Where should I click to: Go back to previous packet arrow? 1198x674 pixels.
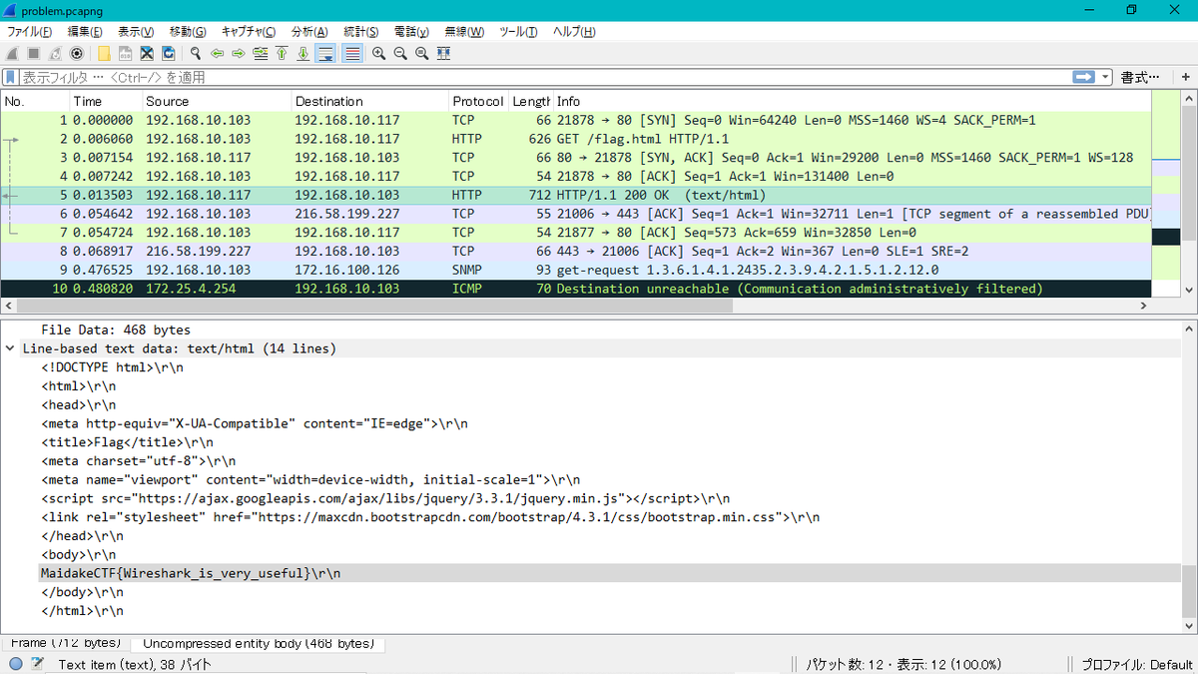[217, 53]
